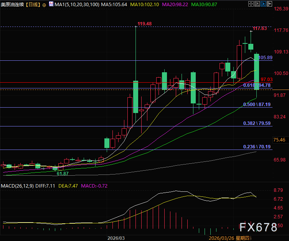Click the 2026/03/26 date label on time axis

coord(222,238)
